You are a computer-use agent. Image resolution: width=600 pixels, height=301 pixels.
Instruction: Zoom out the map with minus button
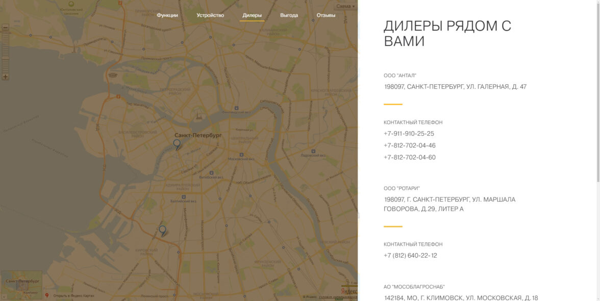(6, 28)
